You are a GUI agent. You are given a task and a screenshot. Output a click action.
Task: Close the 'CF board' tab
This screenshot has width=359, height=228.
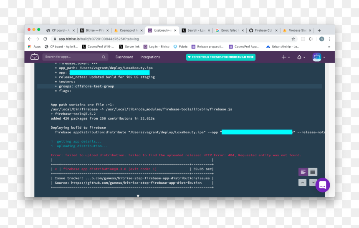[73, 30]
